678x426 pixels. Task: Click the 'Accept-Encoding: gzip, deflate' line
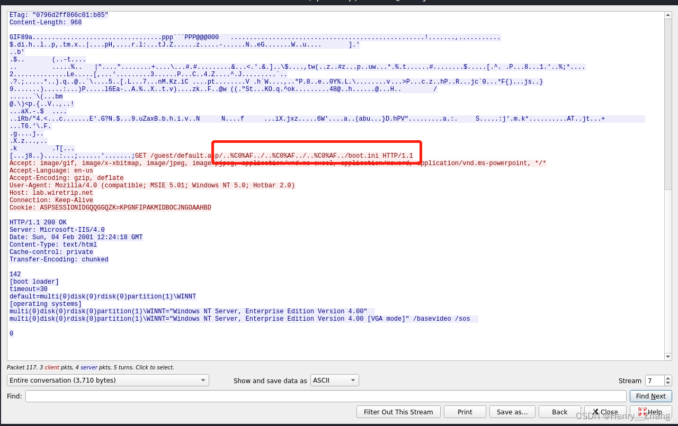click(x=67, y=178)
